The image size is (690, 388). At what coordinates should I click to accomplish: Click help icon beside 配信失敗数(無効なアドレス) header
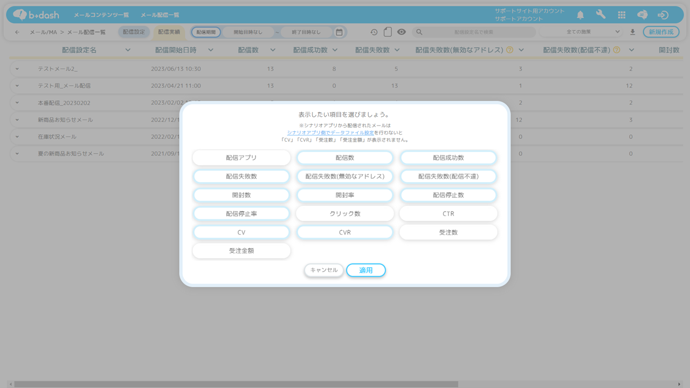click(509, 50)
